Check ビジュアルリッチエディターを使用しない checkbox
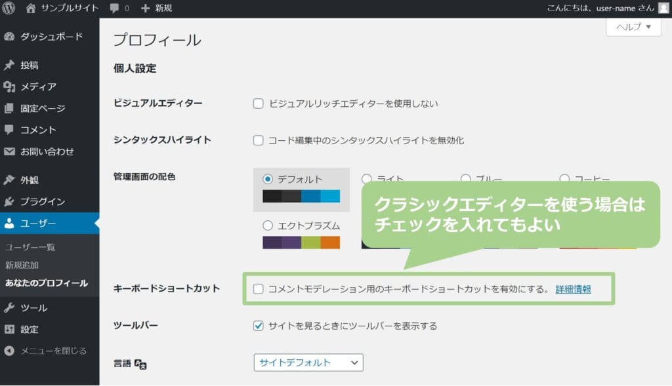Viewport: 672px width, 386px height. (259, 104)
